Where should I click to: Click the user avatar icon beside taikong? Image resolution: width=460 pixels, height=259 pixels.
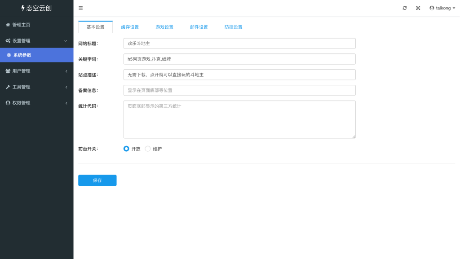tap(431, 8)
